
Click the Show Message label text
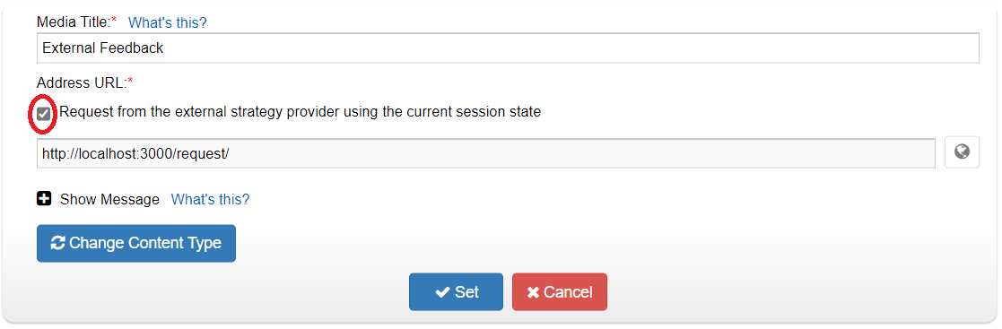[x=109, y=199]
